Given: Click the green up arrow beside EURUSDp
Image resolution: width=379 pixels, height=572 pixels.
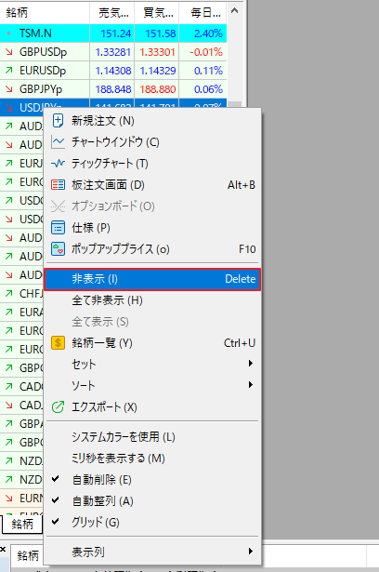Looking at the screenshot, I should point(8,71).
